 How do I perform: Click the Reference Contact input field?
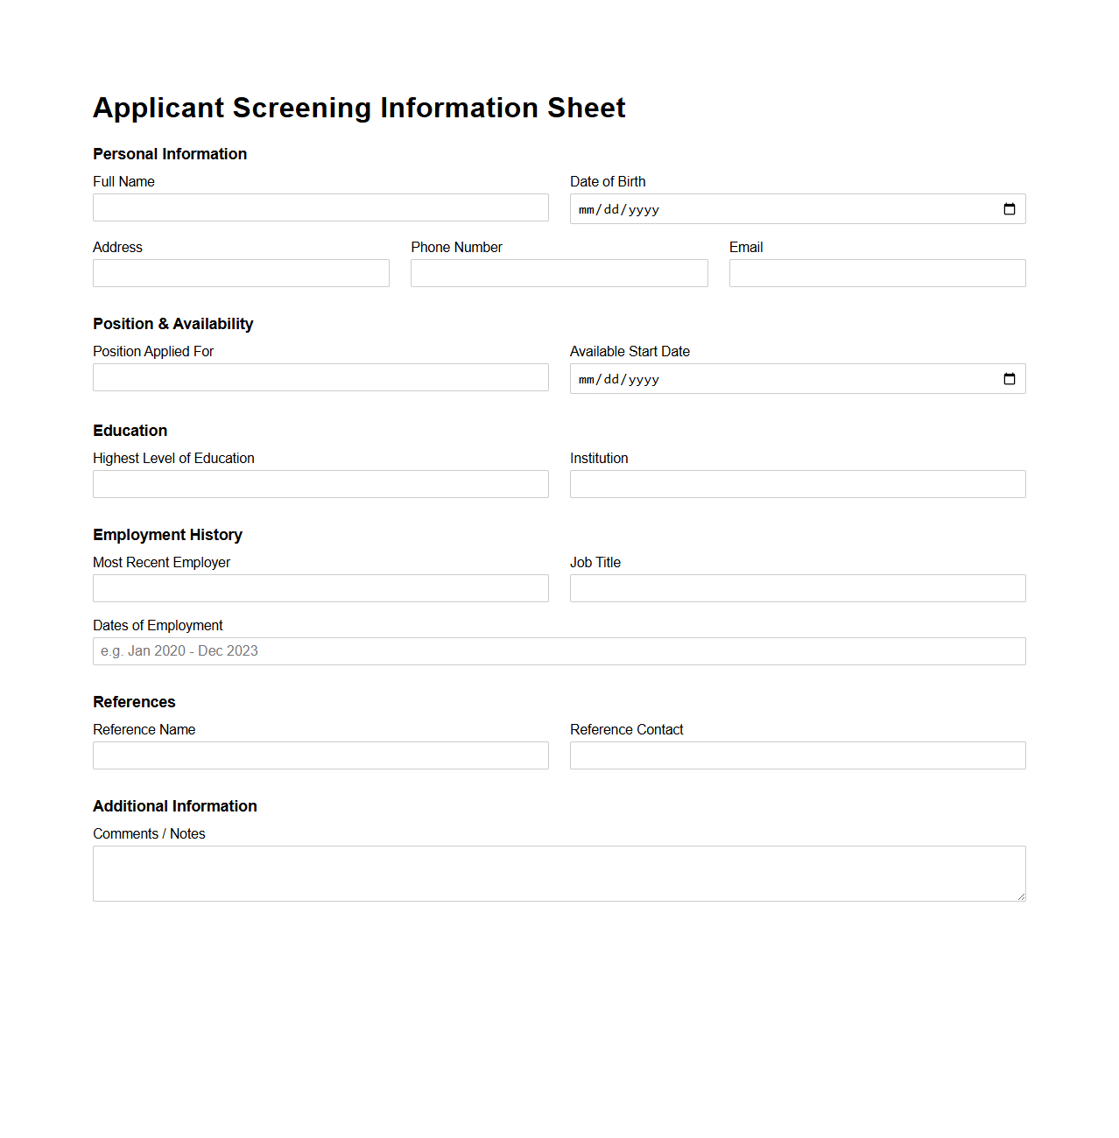797,755
